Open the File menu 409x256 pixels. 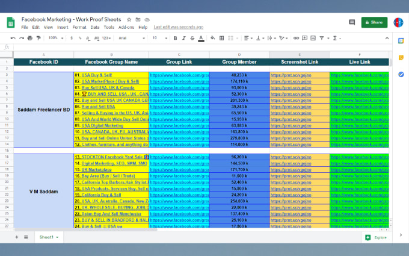point(25,27)
